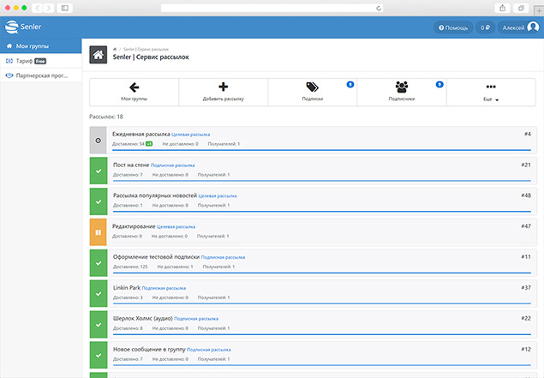Click the partner program eye icon
Viewport: 544px width, 378px height.
coord(9,75)
